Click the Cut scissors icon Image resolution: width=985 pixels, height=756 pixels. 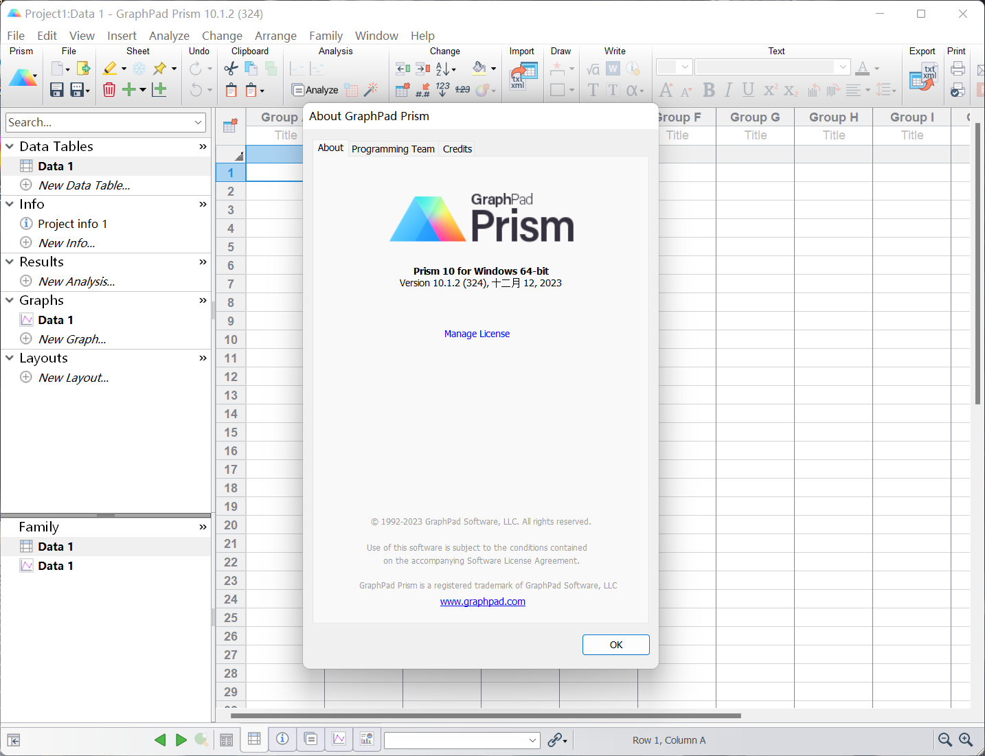[x=231, y=68]
